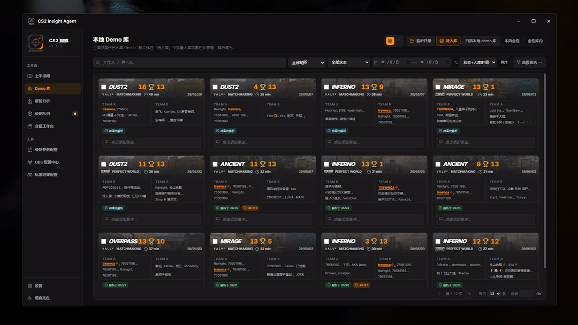
Task: Click the small app icon in the title bar
Action: tap(32, 21)
